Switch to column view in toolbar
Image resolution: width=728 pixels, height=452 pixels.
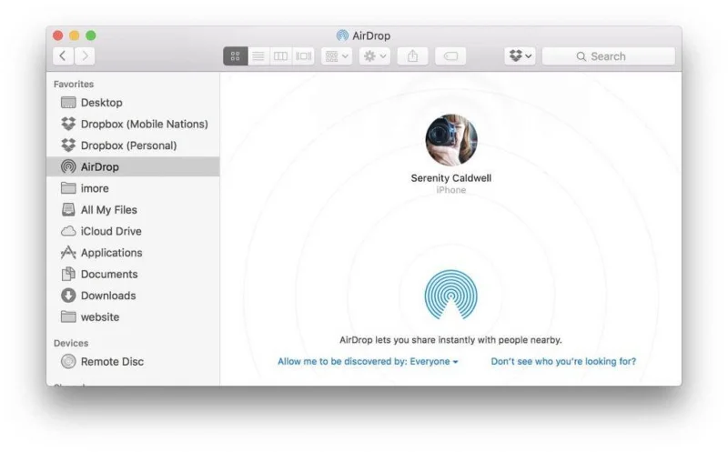click(281, 56)
